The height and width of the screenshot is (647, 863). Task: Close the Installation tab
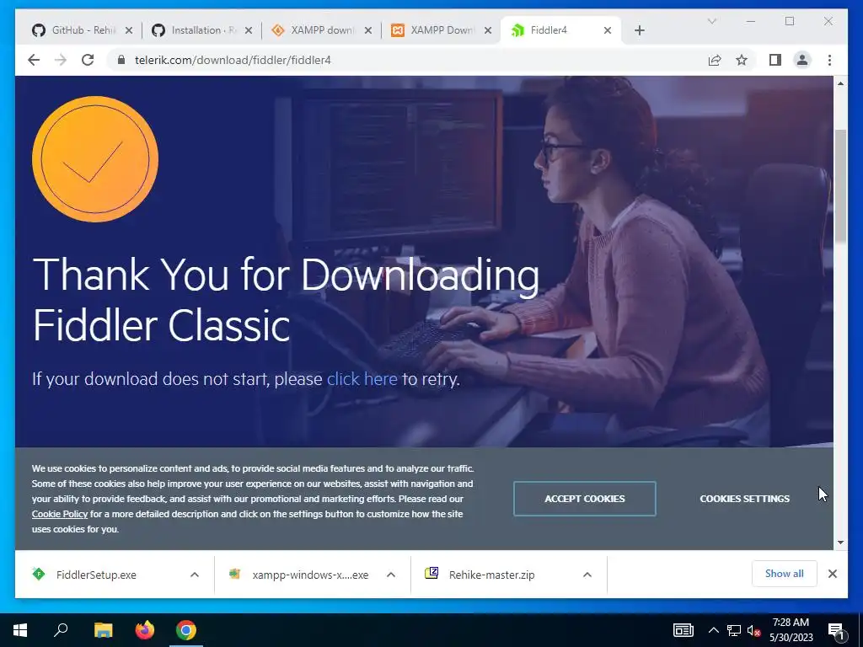point(249,30)
